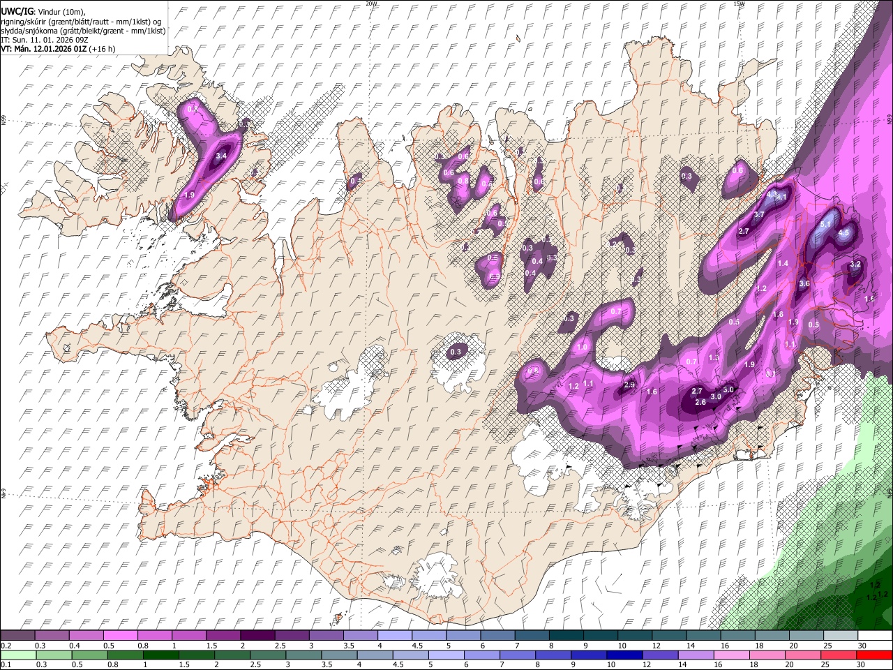Click the bright red 30 swatch in the lower legend row

click(x=874, y=655)
